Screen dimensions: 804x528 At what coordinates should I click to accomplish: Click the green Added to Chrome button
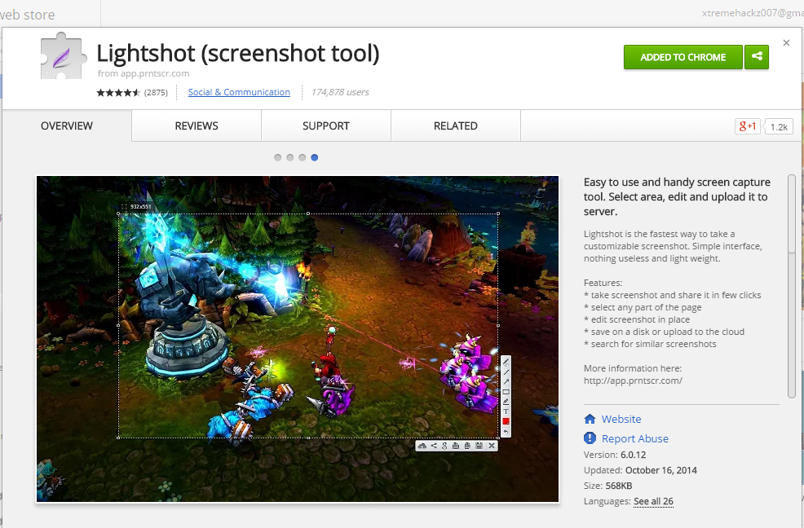(x=683, y=57)
